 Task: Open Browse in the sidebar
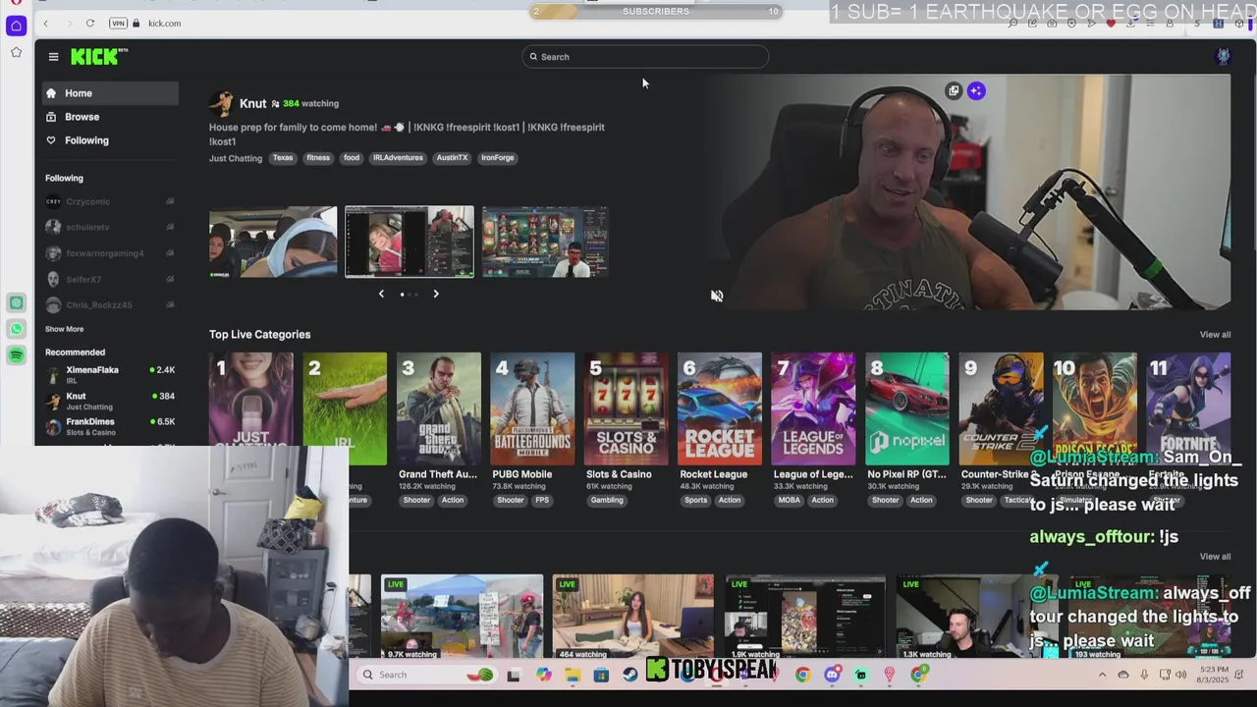tap(110, 117)
